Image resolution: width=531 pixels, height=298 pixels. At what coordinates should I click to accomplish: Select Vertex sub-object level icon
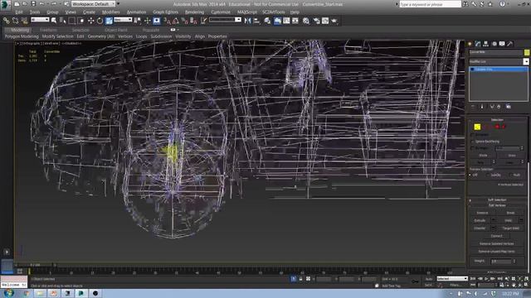click(x=477, y=127)
